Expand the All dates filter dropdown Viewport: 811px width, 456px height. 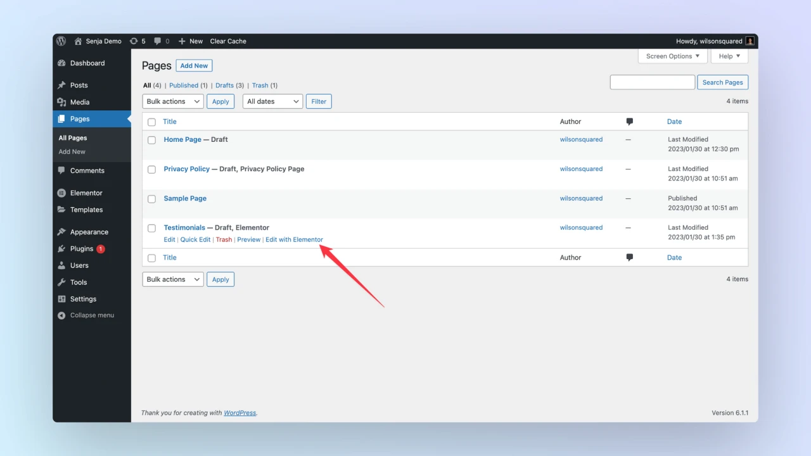pos(272,101)
